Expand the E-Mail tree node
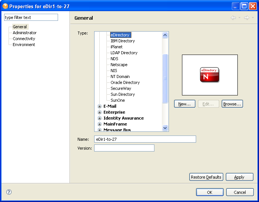The image size is (259, 202). (99, 106)
